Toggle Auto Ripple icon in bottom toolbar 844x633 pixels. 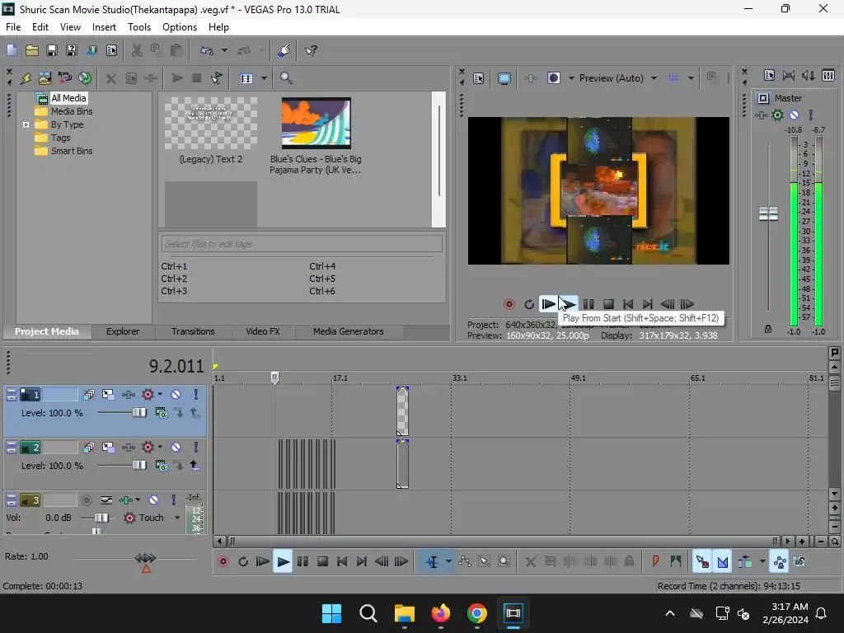[745, 561]
